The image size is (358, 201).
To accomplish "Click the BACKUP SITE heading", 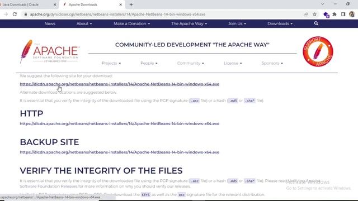I will pyautogui.click(x=50, y=142).
